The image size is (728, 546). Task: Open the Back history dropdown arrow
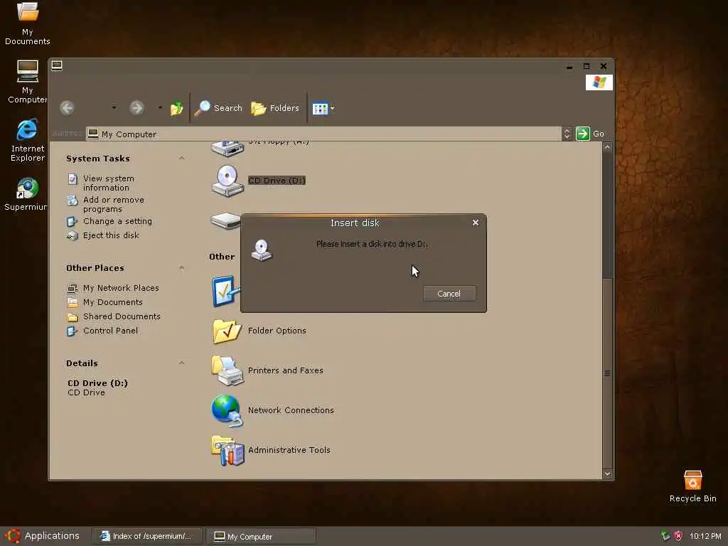114,108
